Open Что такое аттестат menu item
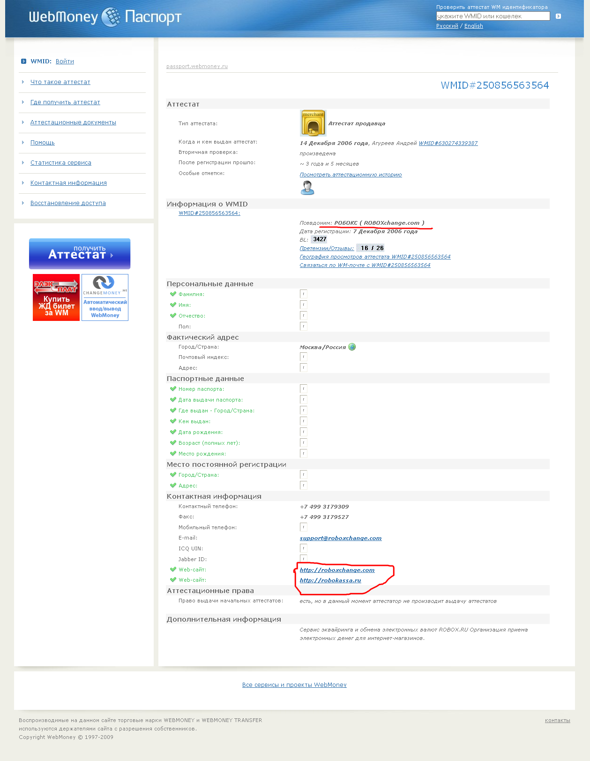 (60, 82)
